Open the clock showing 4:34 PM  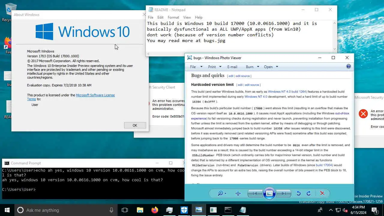(358, 210)
